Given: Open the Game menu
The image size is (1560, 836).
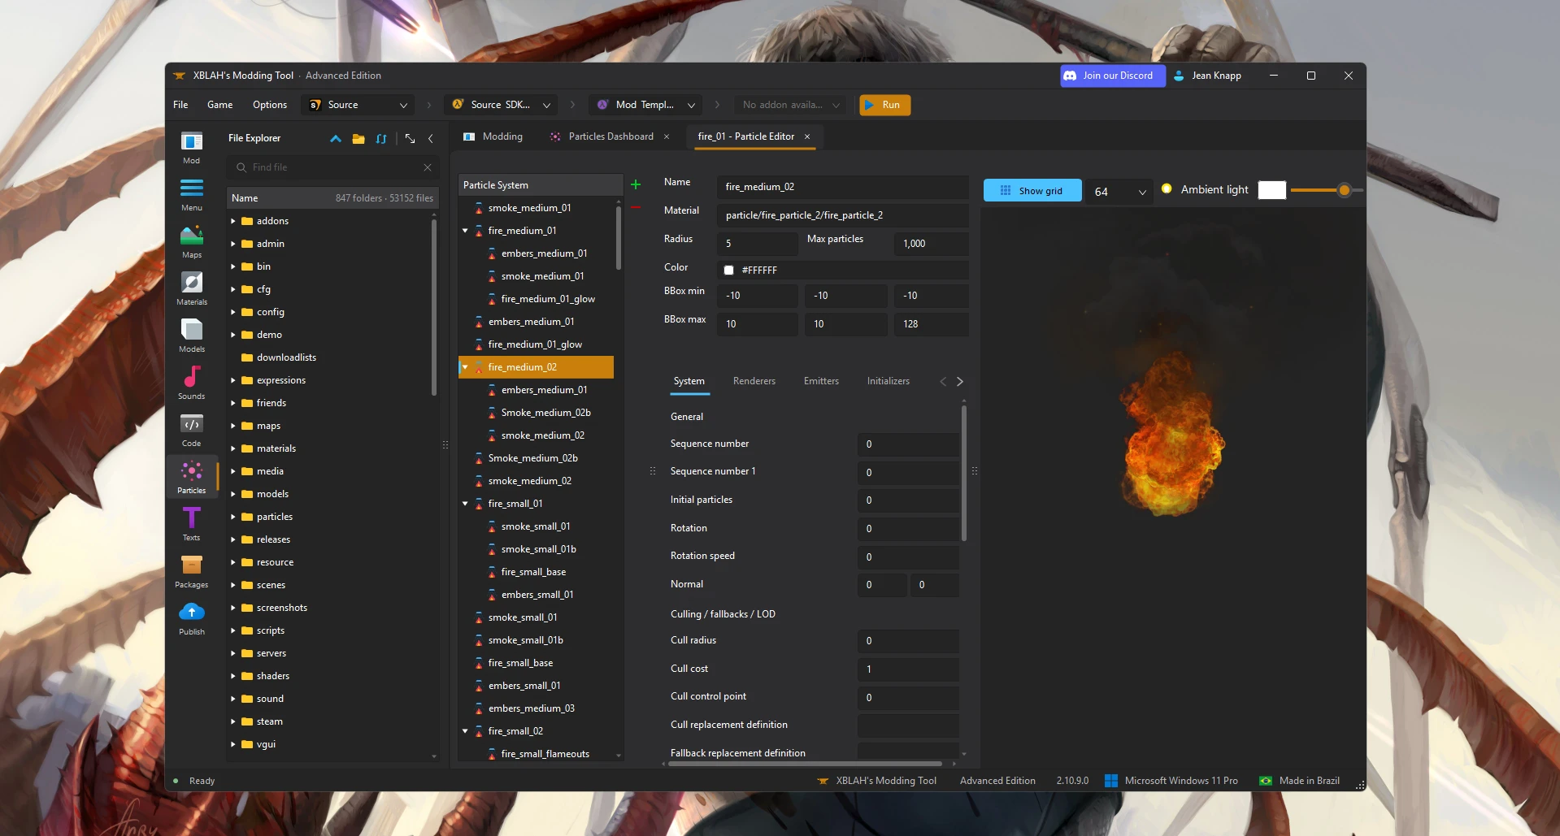Looking at the screenshot, I should 219,105.
